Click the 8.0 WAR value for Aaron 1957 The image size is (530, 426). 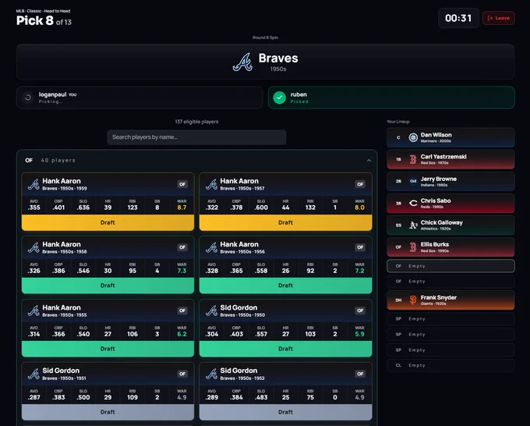(359, 208)
